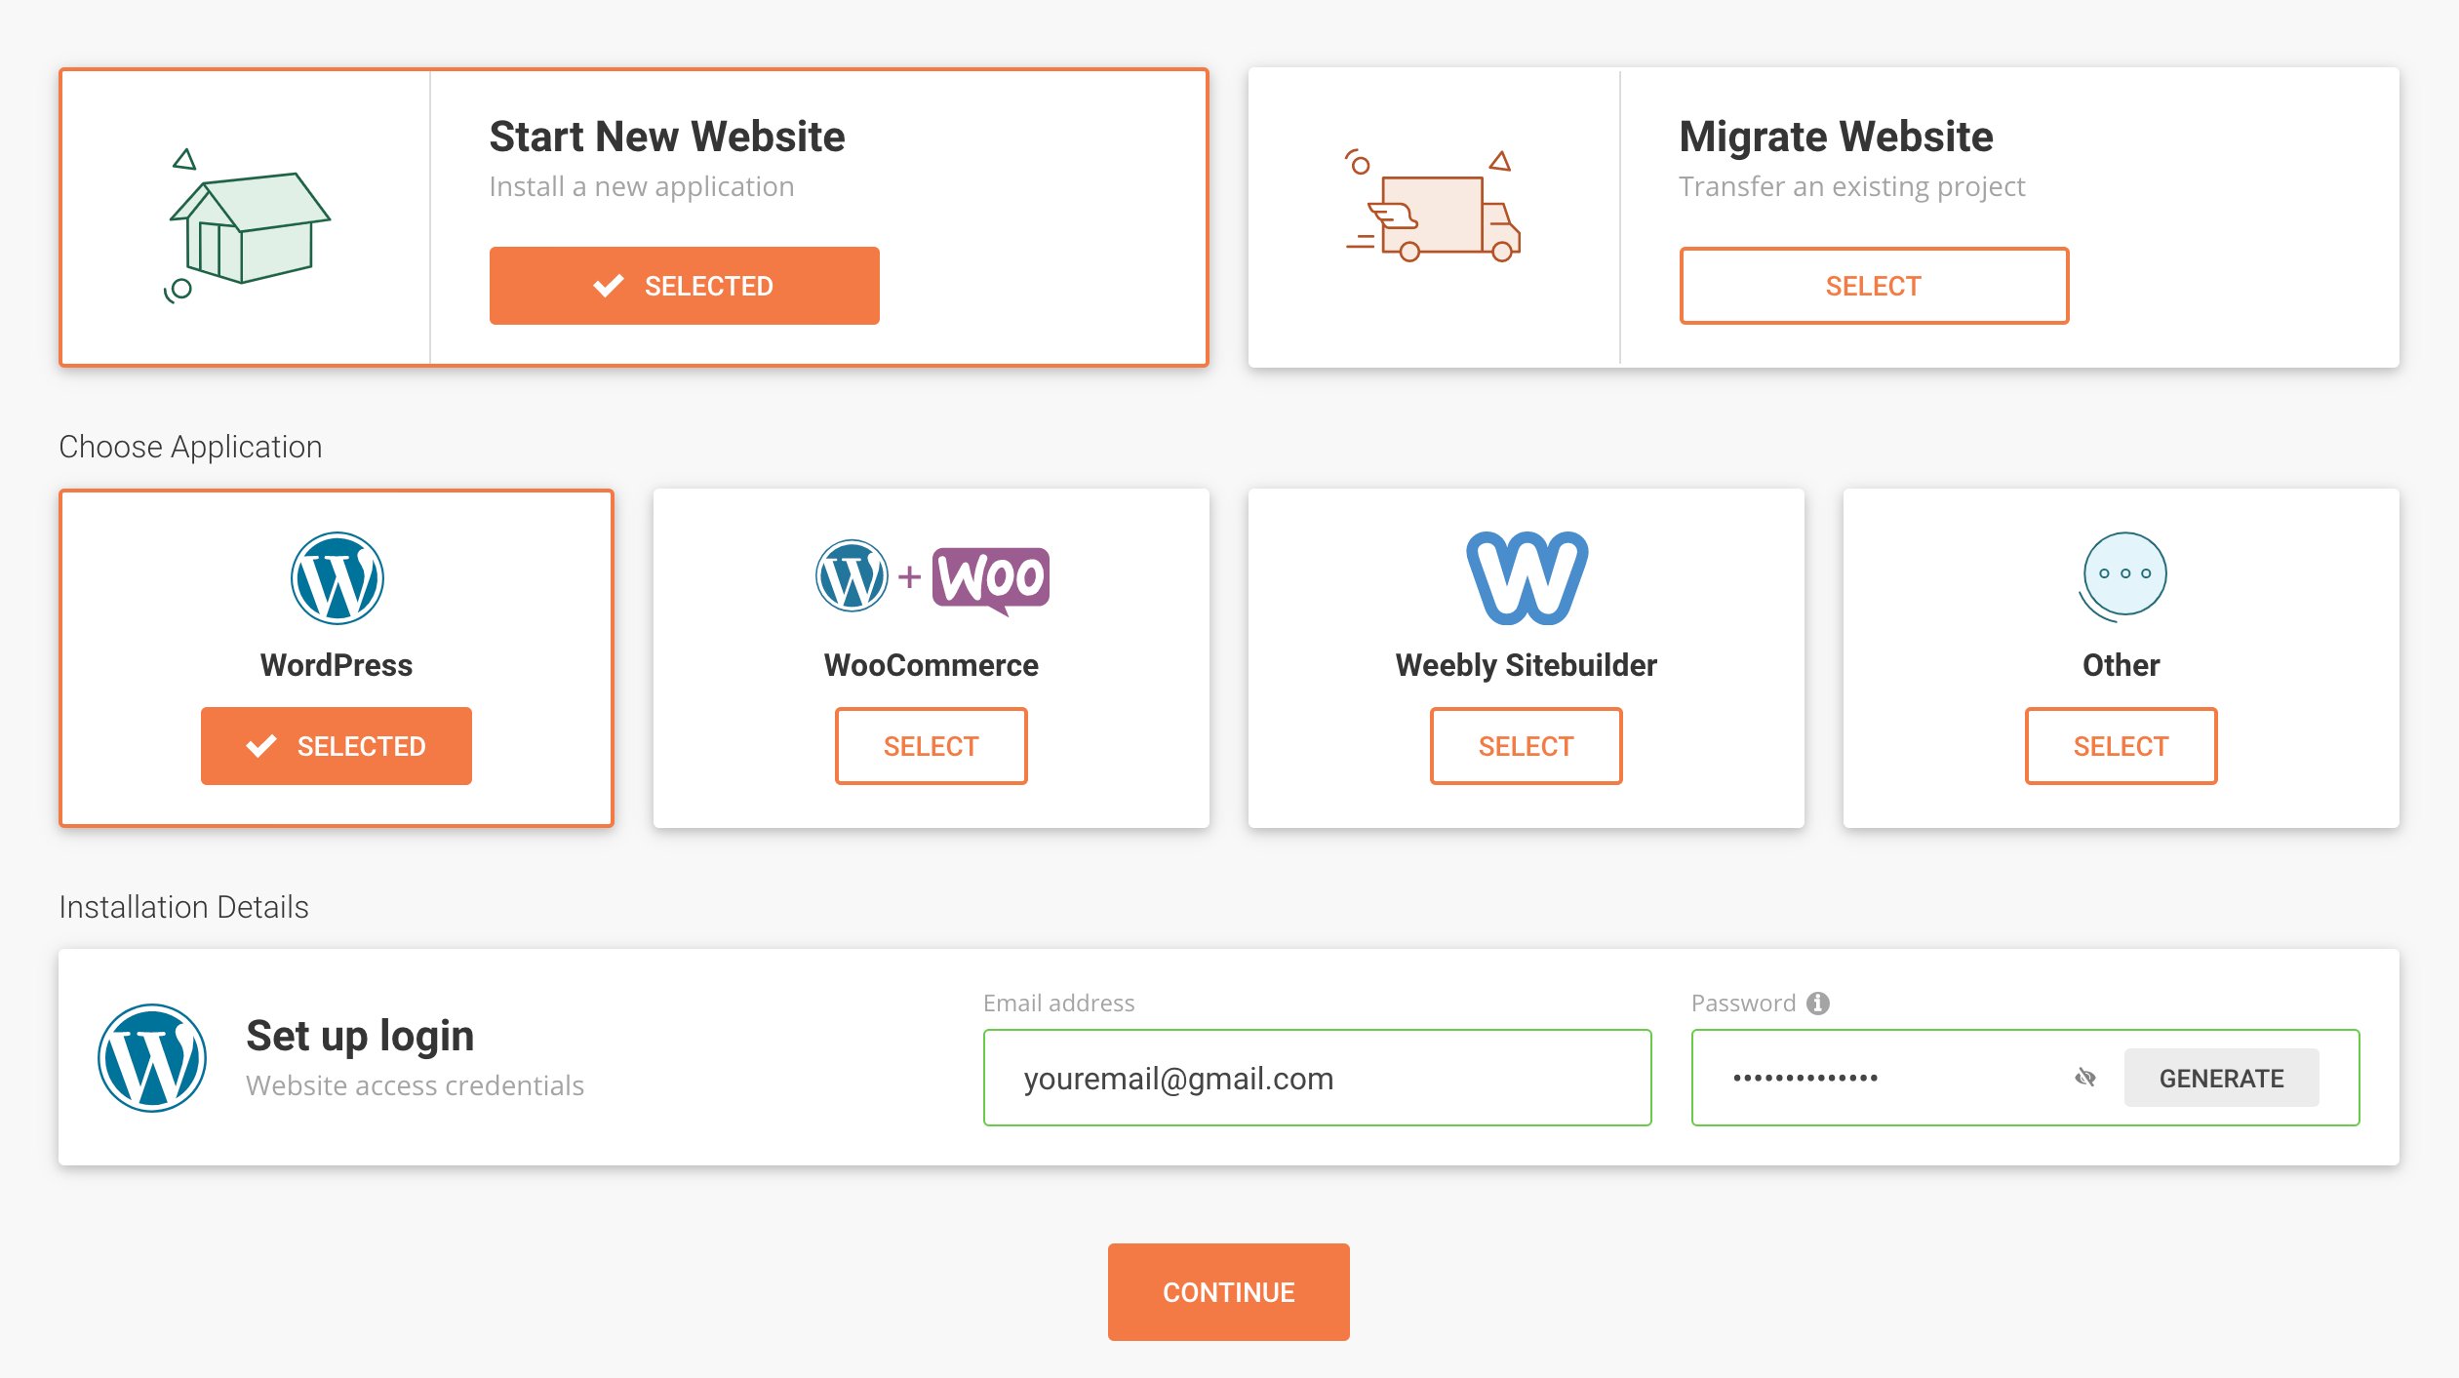Image resolution: width=2459 pixels, height=1378 pixels.
Task: Click the Start New Website house icon
Action: point(248,226)
